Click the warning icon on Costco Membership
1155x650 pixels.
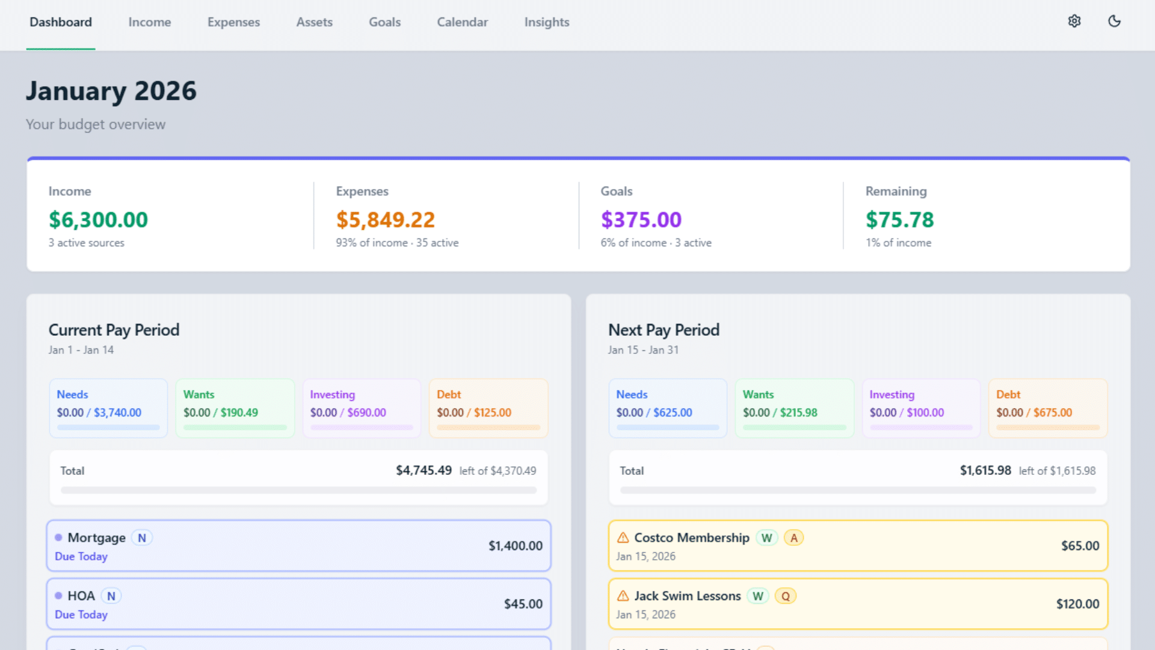(622, 537)
